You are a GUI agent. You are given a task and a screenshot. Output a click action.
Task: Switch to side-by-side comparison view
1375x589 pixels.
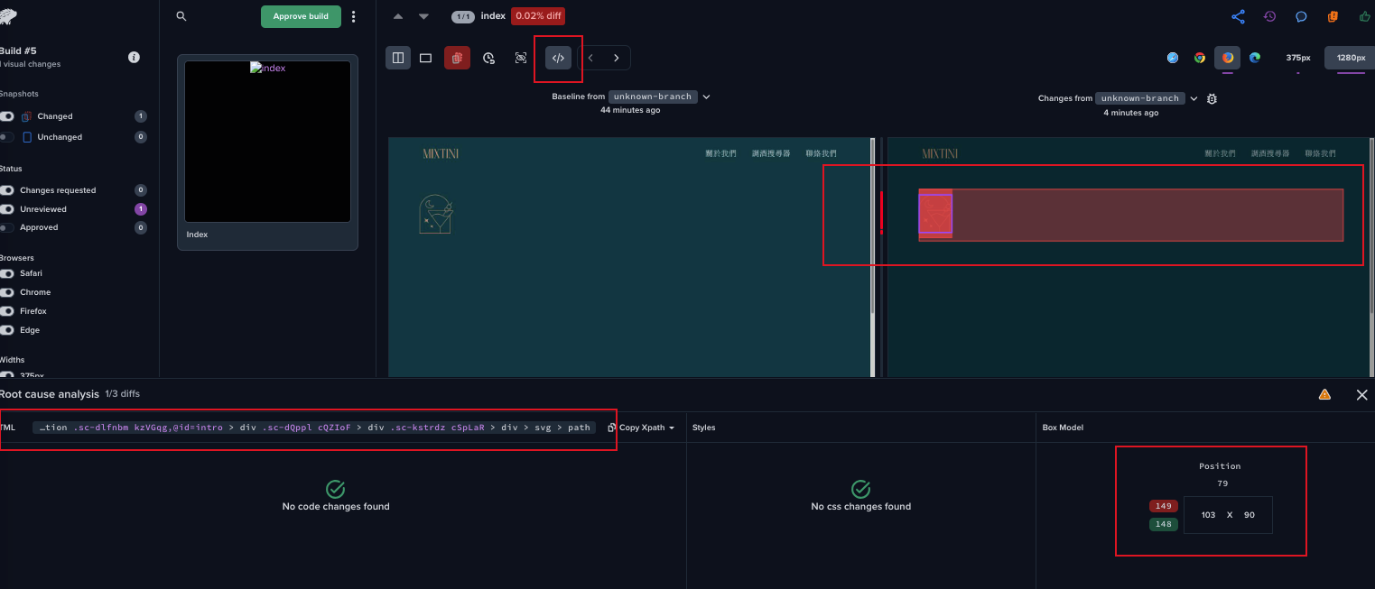tap(398, 58)
